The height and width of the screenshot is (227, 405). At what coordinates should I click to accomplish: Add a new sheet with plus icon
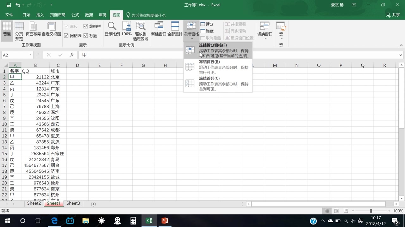[x=93, y=204]
